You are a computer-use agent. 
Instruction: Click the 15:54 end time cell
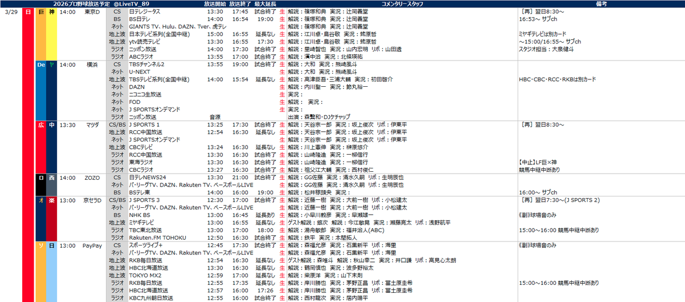(x=241, y=79)
